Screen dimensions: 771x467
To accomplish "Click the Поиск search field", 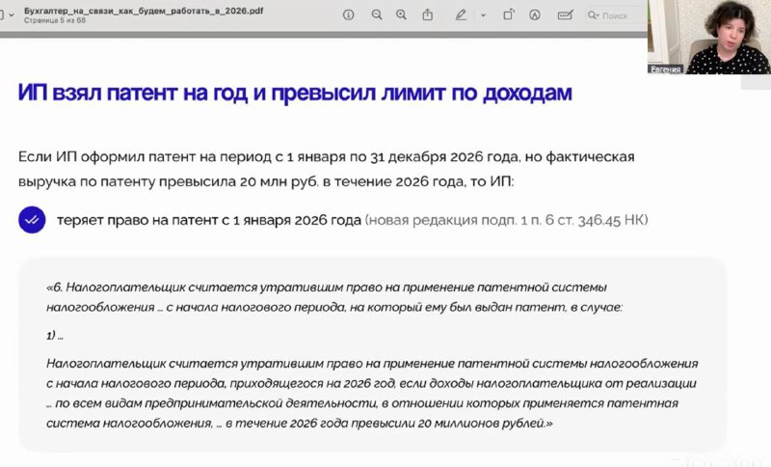I will click(617, 15).
